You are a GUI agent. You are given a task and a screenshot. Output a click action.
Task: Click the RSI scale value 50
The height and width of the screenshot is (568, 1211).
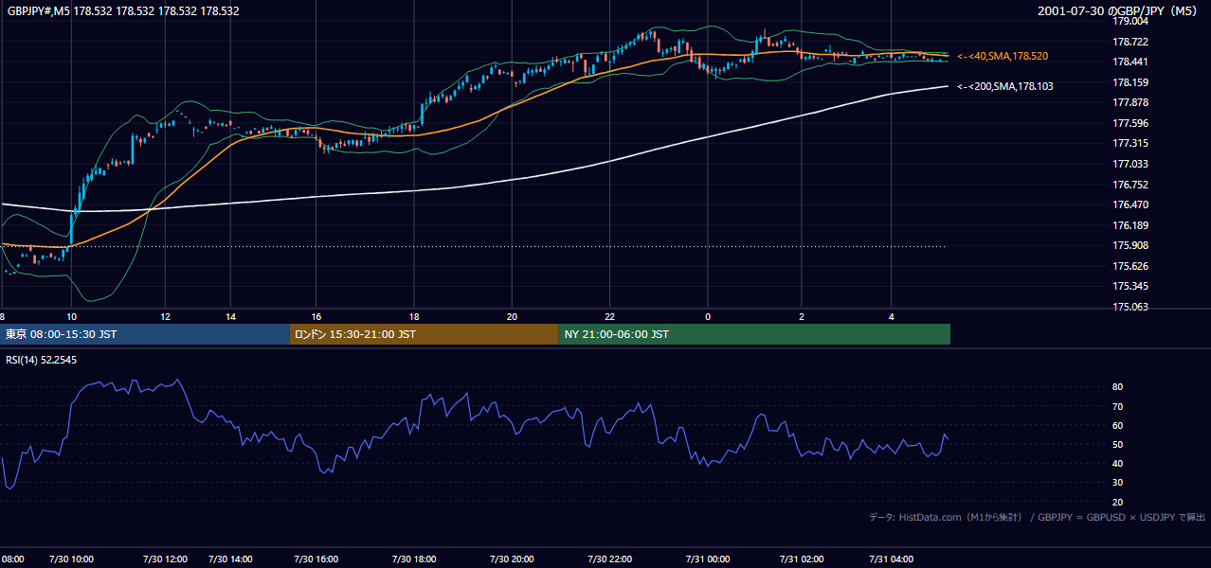click(1118, 445)
